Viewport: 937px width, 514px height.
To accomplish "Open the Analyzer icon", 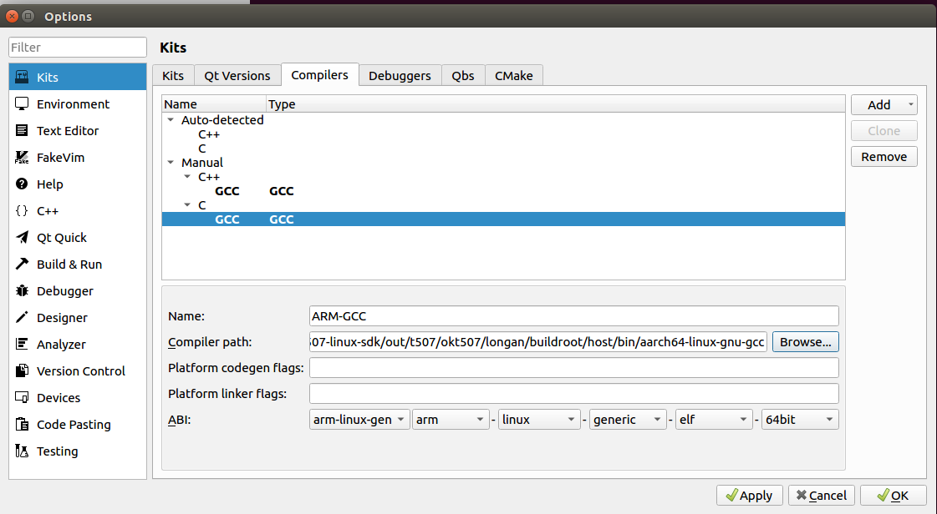I will pos(22,344).
